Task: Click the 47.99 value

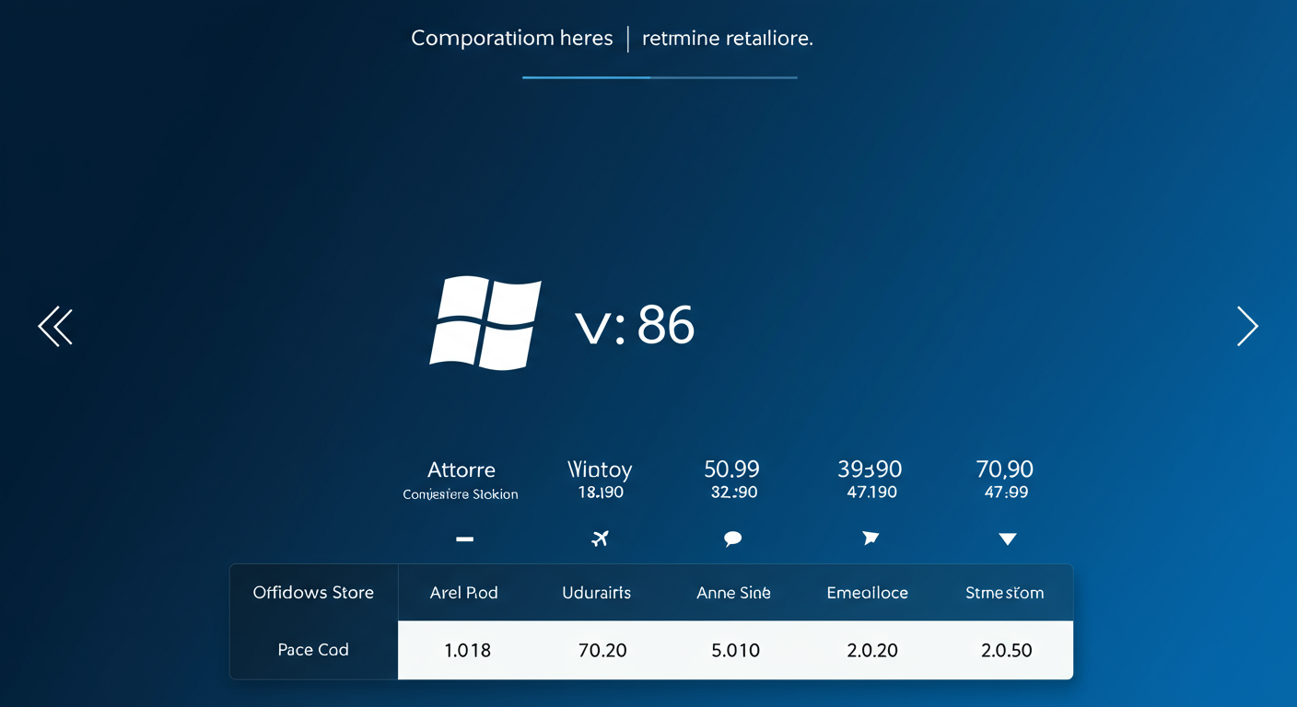Action: pyautogui.click(x=1006, y=493)
